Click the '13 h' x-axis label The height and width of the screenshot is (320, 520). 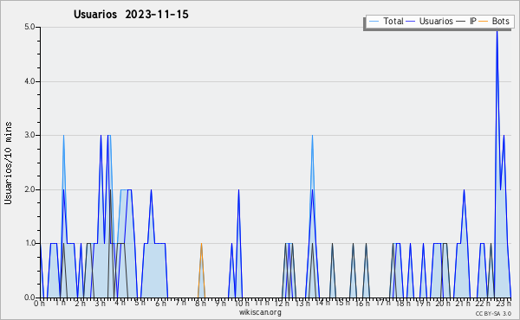coord(302,304)
